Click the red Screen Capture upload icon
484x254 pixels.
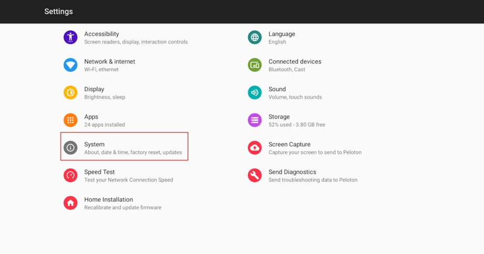coord(255,148)
